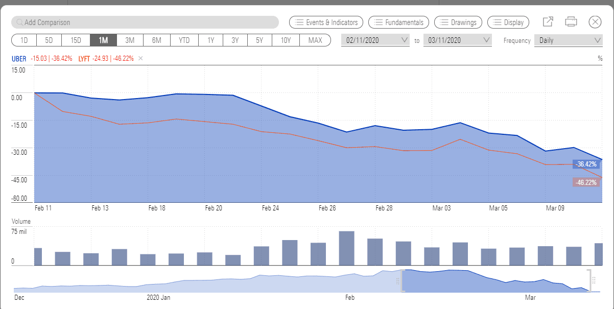The width and height of the screenshot is (614, 309).
Task: Select the 6M time range
Action: [157, 40]
